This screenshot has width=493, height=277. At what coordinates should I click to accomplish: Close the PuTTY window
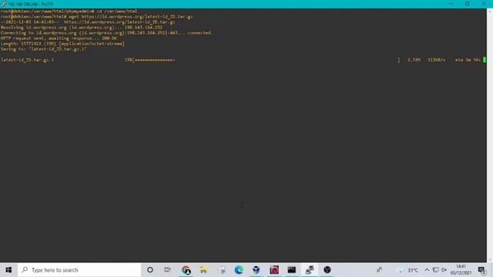point(484,4)
